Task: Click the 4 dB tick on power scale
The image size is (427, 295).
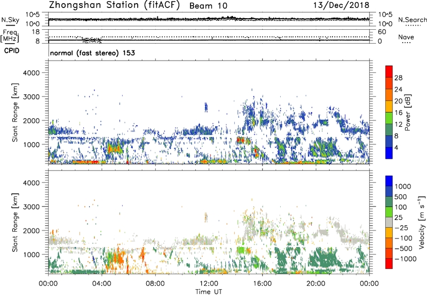Action: pyautogui.click(x=396, y=147)
